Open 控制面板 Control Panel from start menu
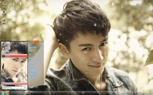Image resolution: width=153 pixels, height=95 pixels. [32, 70]
